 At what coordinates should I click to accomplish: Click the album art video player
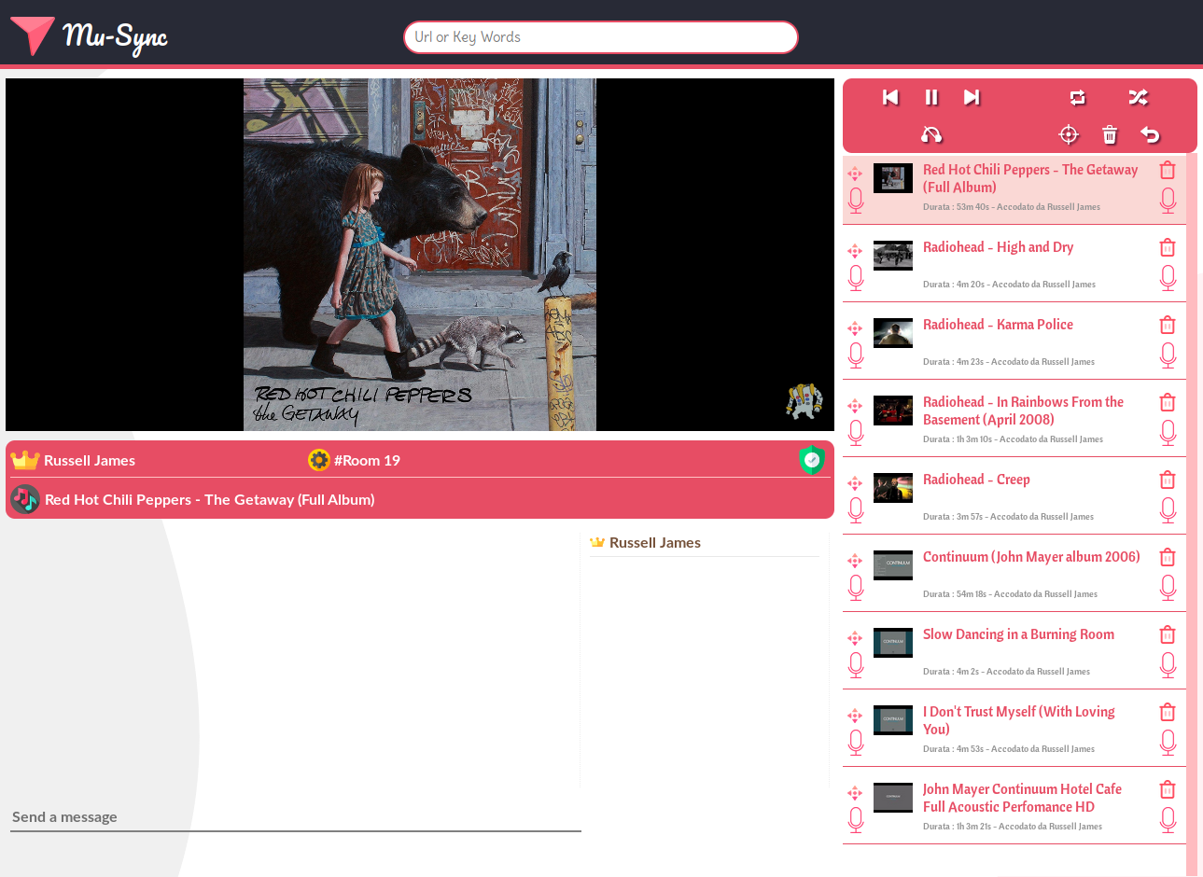[x=420, y=255]
